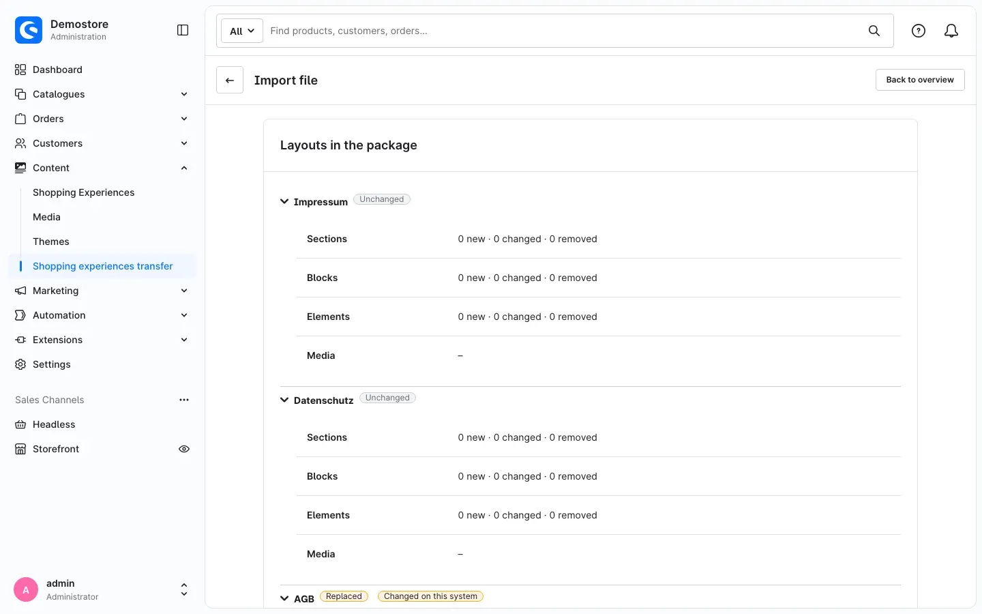This screenshot has height=614, width=982.
Task: Click the Shopware logo icon
Action: pos(29,30)
